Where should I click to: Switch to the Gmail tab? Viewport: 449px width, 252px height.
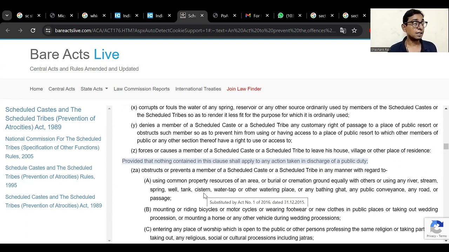click(x=253, y=15)
